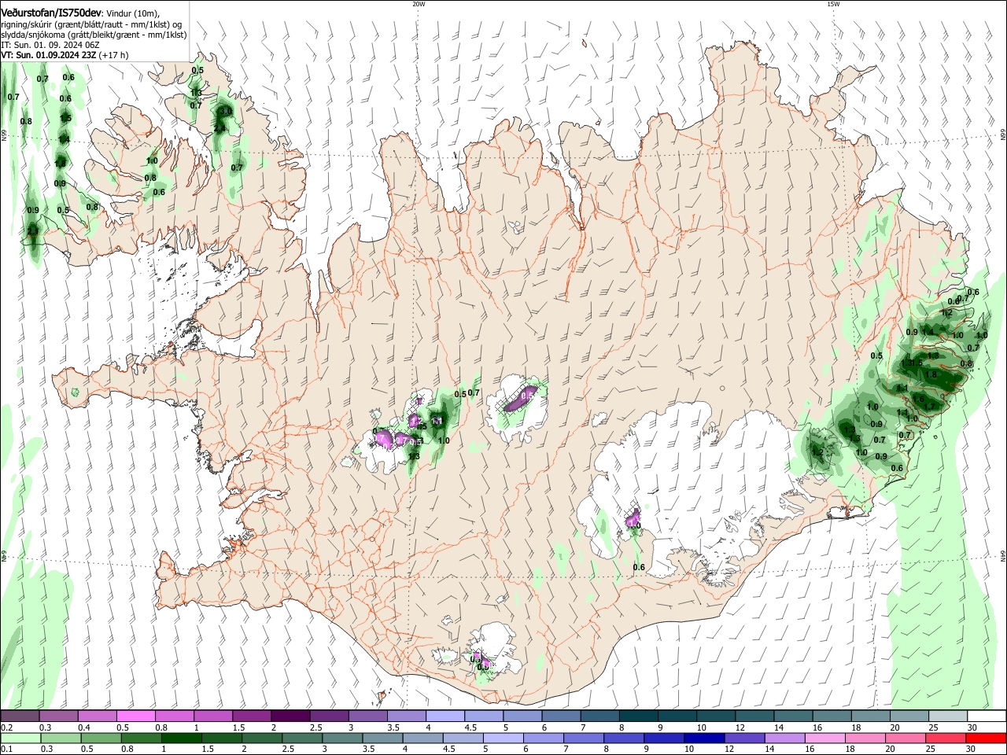
Task: Select the bottom-row 1 darkest green swatch
Action: pos(180,738)
